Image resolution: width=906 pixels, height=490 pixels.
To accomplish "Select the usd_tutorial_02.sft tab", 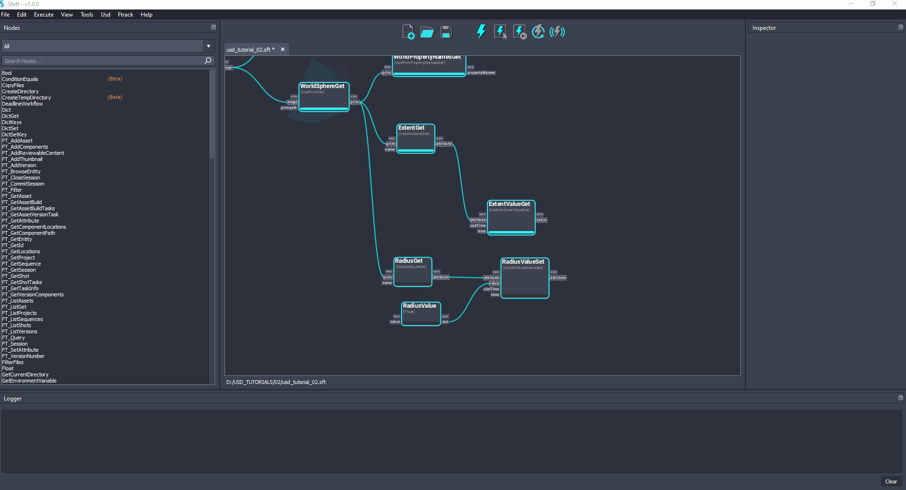I will point(250,49).
